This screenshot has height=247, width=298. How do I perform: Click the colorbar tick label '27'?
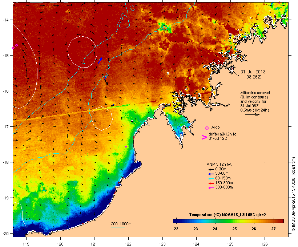pyautogui.click(x=273, y=229)
